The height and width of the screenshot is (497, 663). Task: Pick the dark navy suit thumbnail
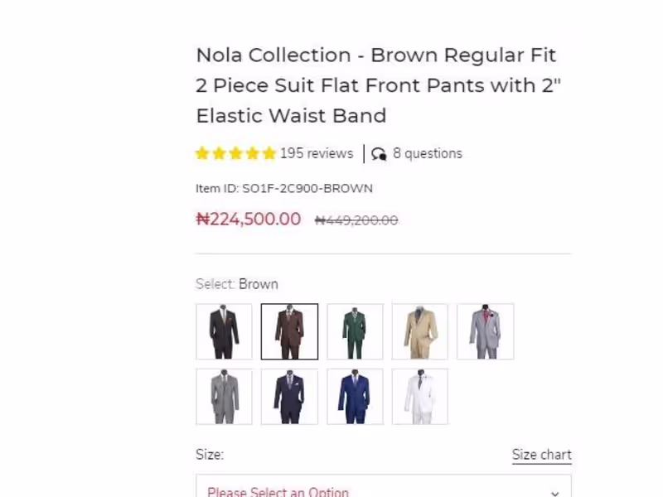tap(289, 397)
